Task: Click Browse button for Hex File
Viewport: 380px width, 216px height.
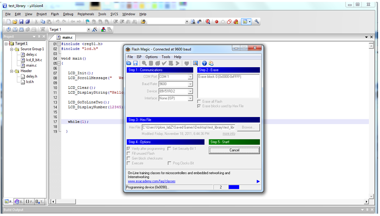Action: coord(248,127)
